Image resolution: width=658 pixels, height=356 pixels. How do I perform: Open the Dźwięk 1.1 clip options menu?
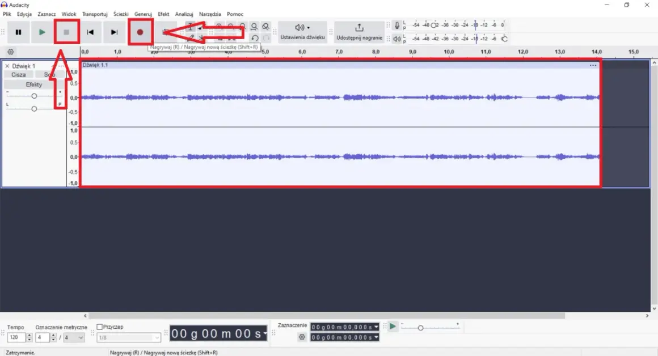click(593, 65)
